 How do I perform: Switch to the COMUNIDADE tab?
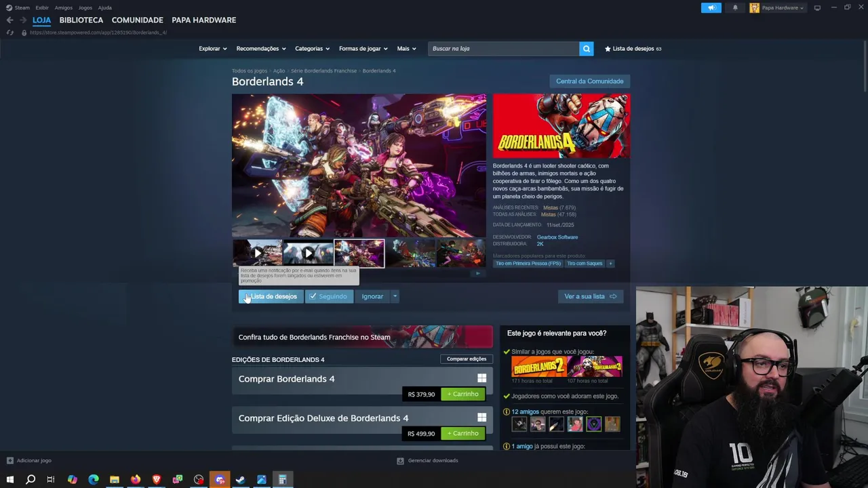138,20
